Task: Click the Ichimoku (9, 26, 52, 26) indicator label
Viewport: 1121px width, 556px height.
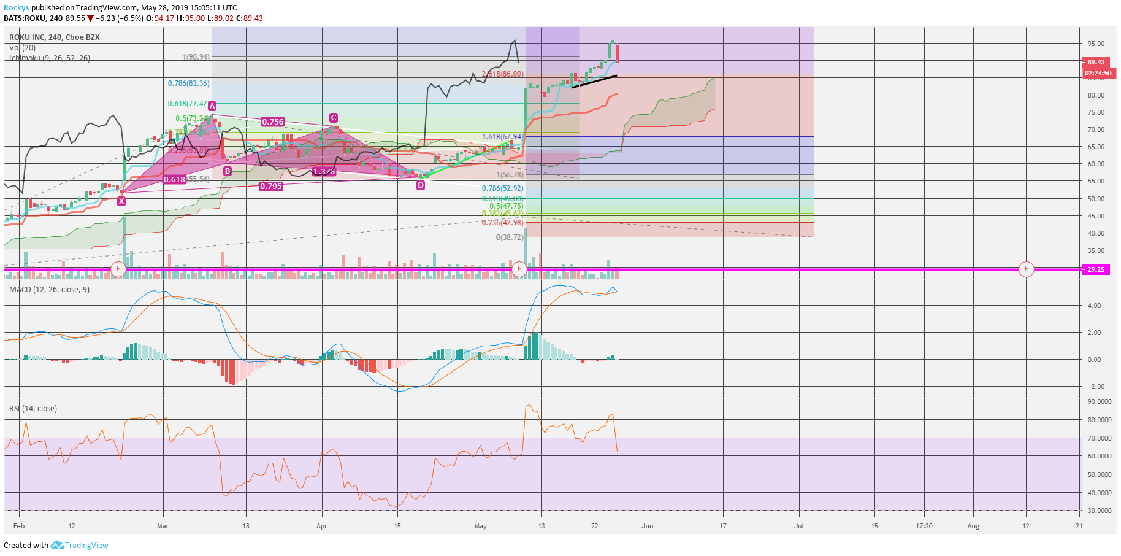Action: [50, 58]
